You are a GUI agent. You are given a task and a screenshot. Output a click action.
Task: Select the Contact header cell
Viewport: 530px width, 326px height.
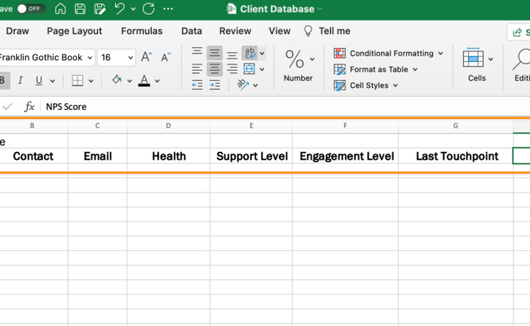point(33,156)
